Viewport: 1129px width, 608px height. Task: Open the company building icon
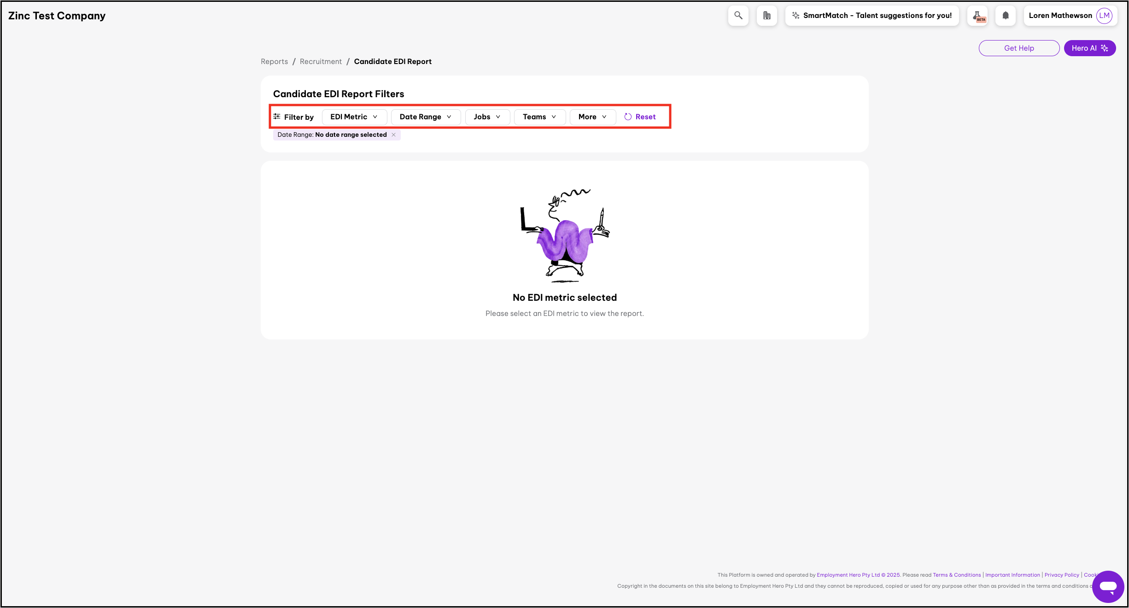click(x=766, y=16)
